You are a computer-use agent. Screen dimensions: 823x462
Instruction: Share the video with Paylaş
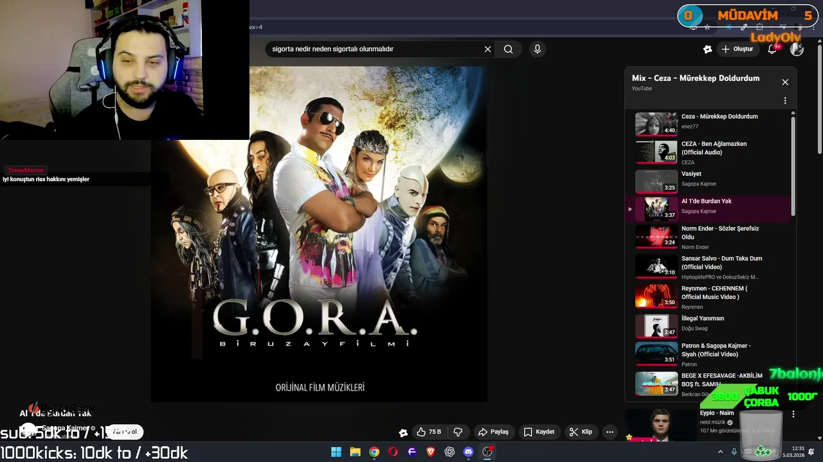click(x=494, y=432)
